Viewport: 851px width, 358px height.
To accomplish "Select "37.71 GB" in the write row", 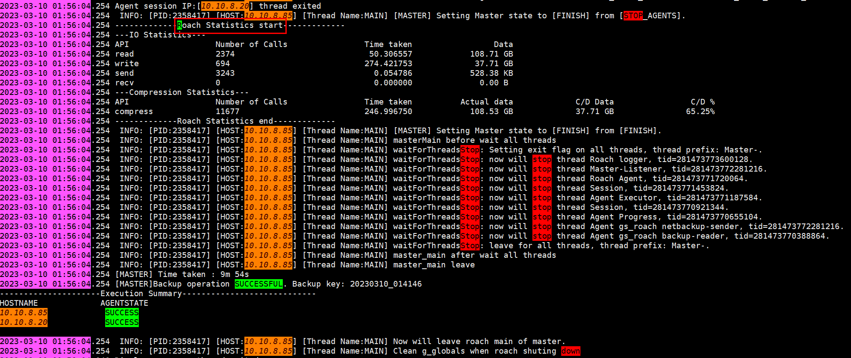I will pyautogui.click(x=494, y=64).
